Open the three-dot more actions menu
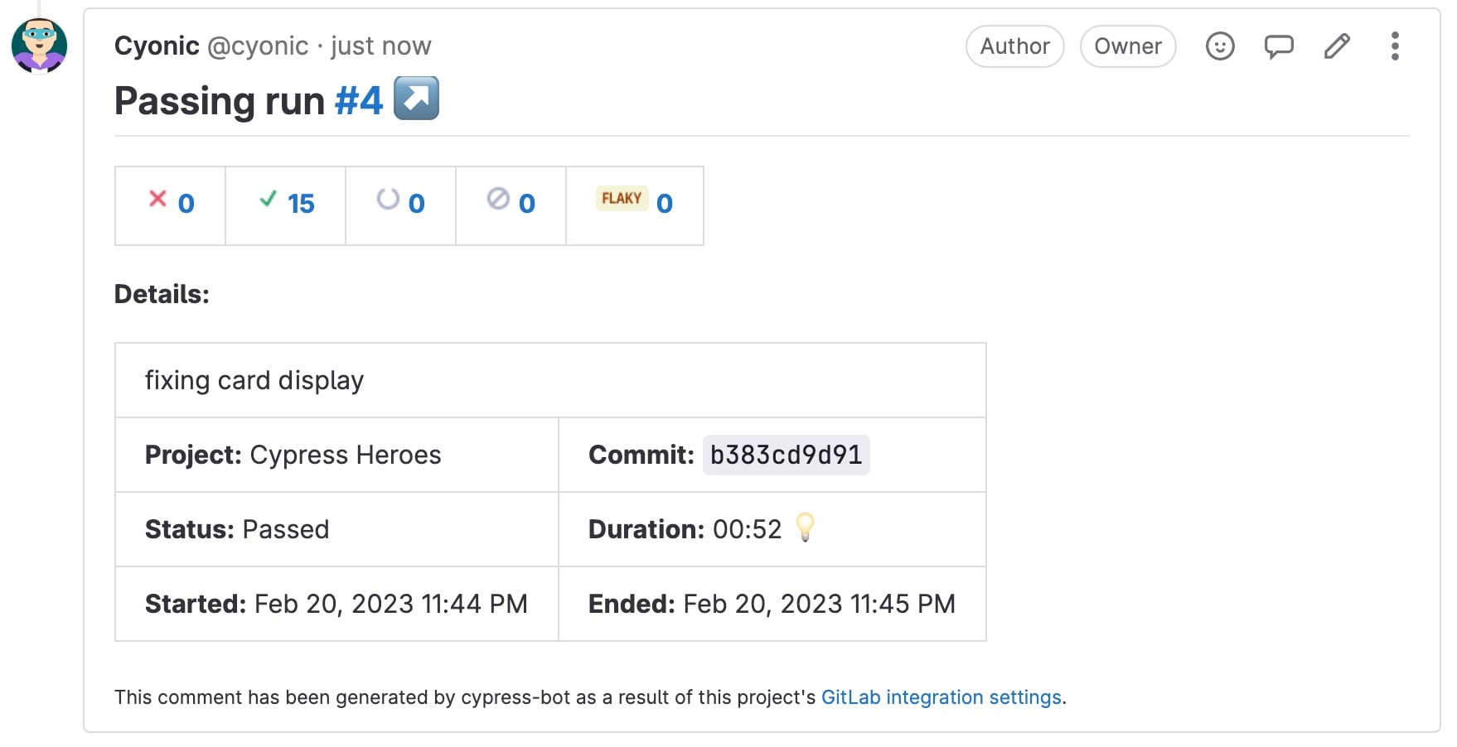This screenshot has width=1457, height=747. pos(1395,46)
